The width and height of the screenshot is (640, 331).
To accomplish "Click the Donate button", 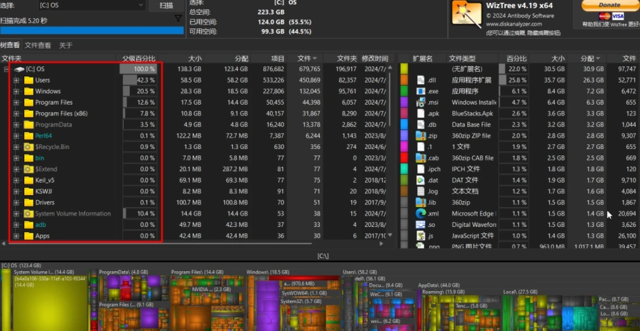I will (609, 4).
